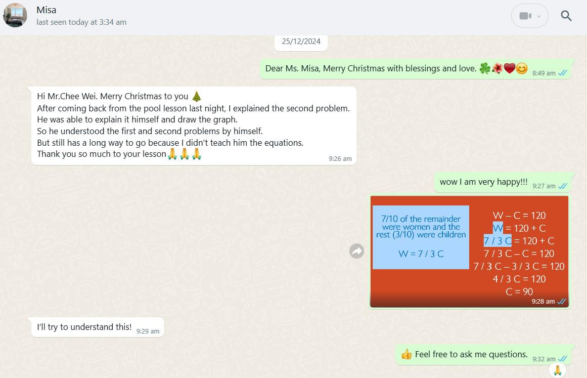Search messages with the magnifier icon
Viewport: 587px width, 378px height.
[x=566, y=16]
